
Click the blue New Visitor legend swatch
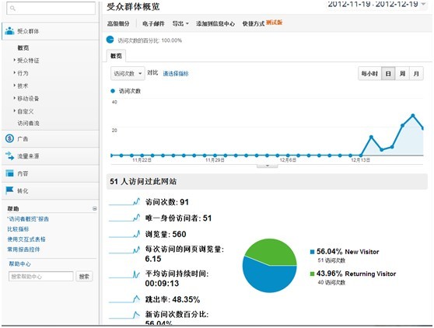[312, 252]
